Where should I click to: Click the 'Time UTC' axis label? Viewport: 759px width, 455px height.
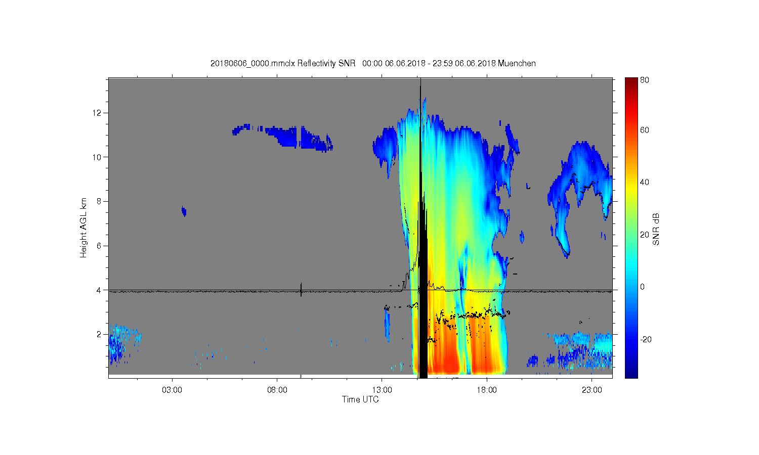click(x=360, y=399)
